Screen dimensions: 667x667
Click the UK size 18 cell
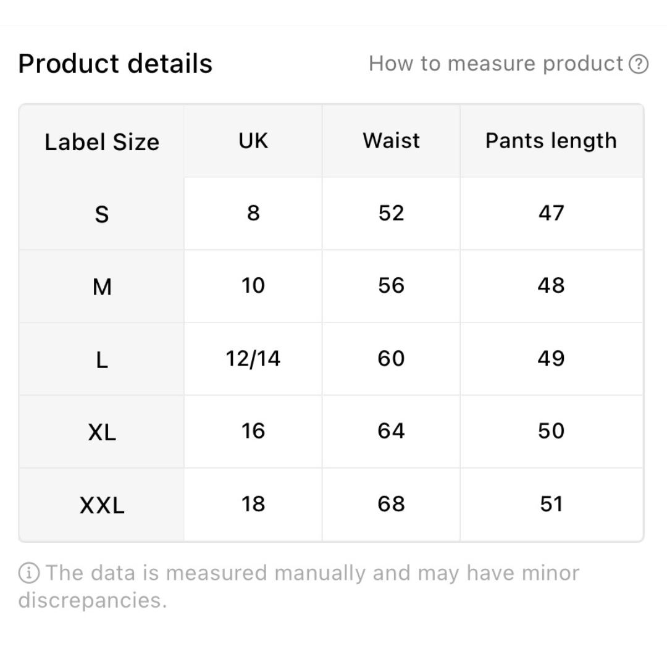click(253, 504)
